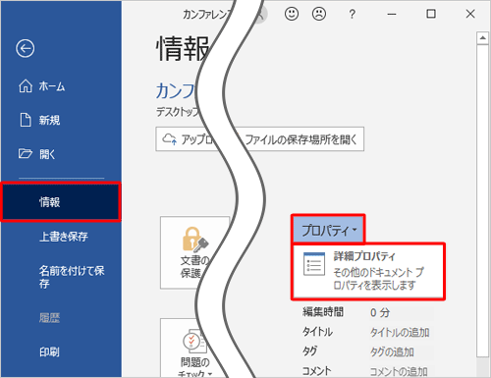The width and height of the screenshot is (491, 378).
Task: Choose 詳細プロパティ from the menu
Action: [x=368, y=271]
